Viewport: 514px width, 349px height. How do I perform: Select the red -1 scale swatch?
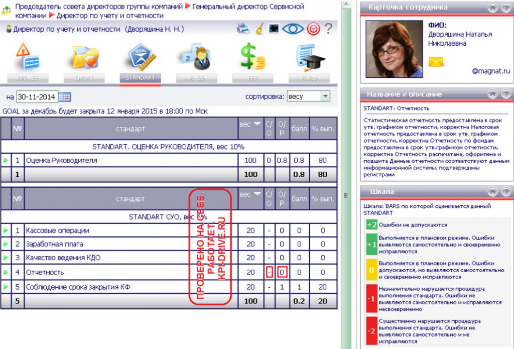pos(372,299)
